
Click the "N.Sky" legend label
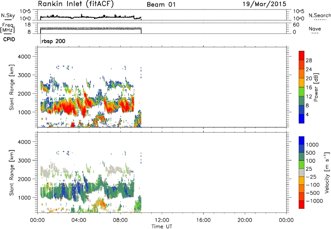tap(8, 15)
